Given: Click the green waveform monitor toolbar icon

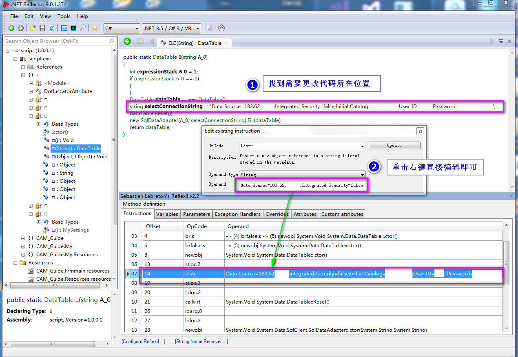Looking at the screenshot, I should (x=73, y=28).
